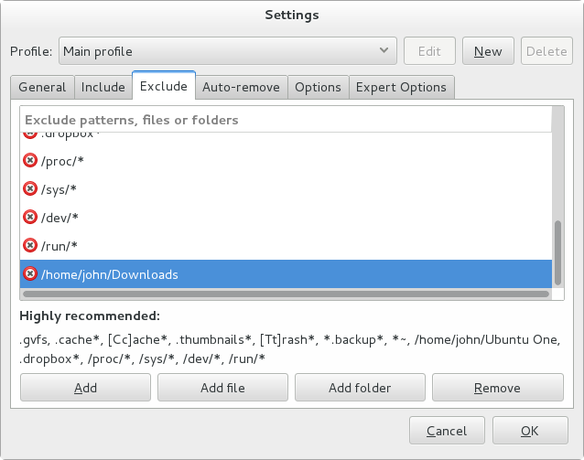Click the Add folder button
This screenshot has height=460, width=584.
pos(360,388)
